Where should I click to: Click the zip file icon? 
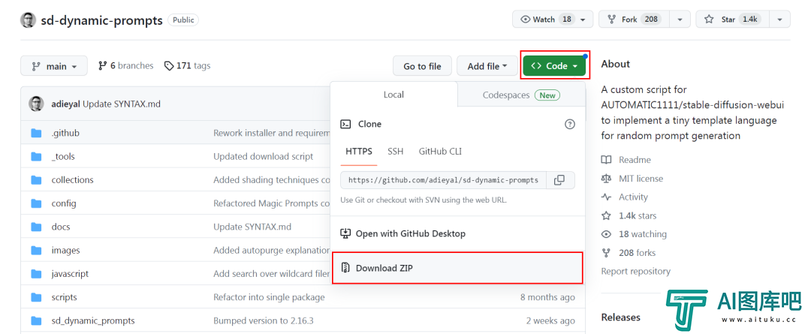[x=345, y=268]
